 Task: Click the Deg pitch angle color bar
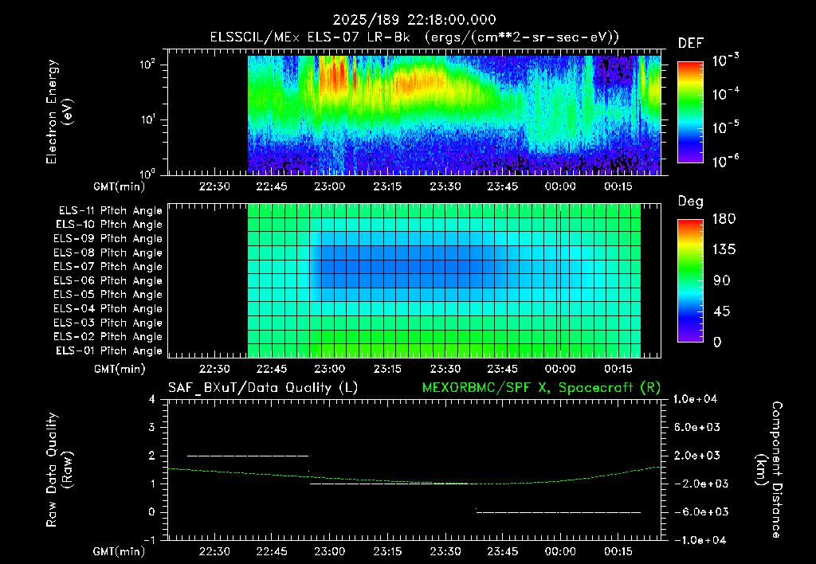click(690, 280)
